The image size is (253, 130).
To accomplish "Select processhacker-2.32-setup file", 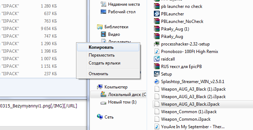I will point(185,44).
